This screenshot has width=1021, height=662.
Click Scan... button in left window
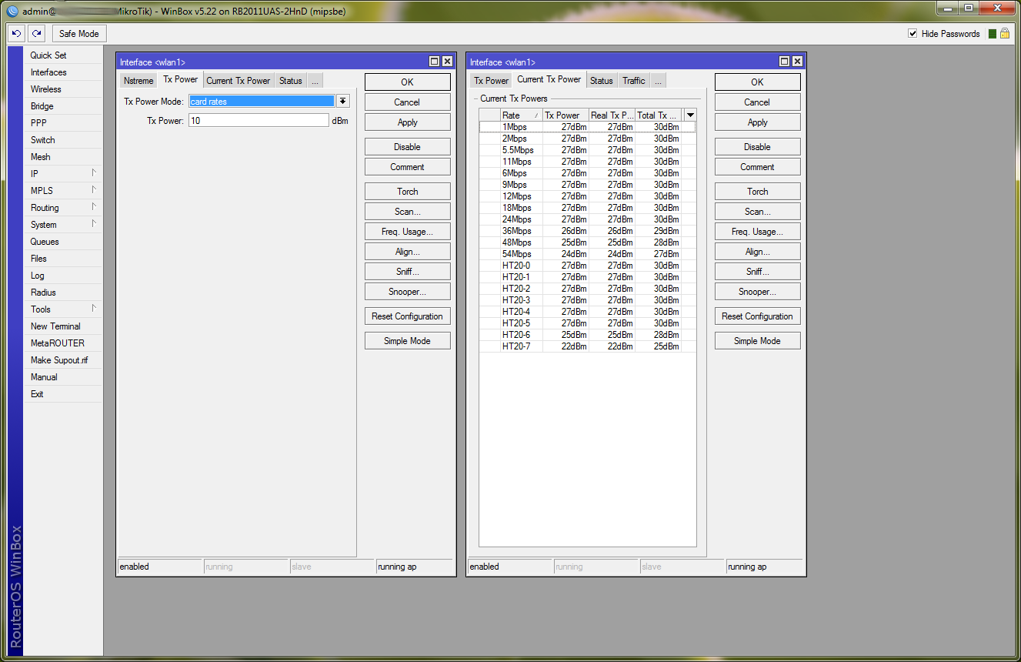408,212
